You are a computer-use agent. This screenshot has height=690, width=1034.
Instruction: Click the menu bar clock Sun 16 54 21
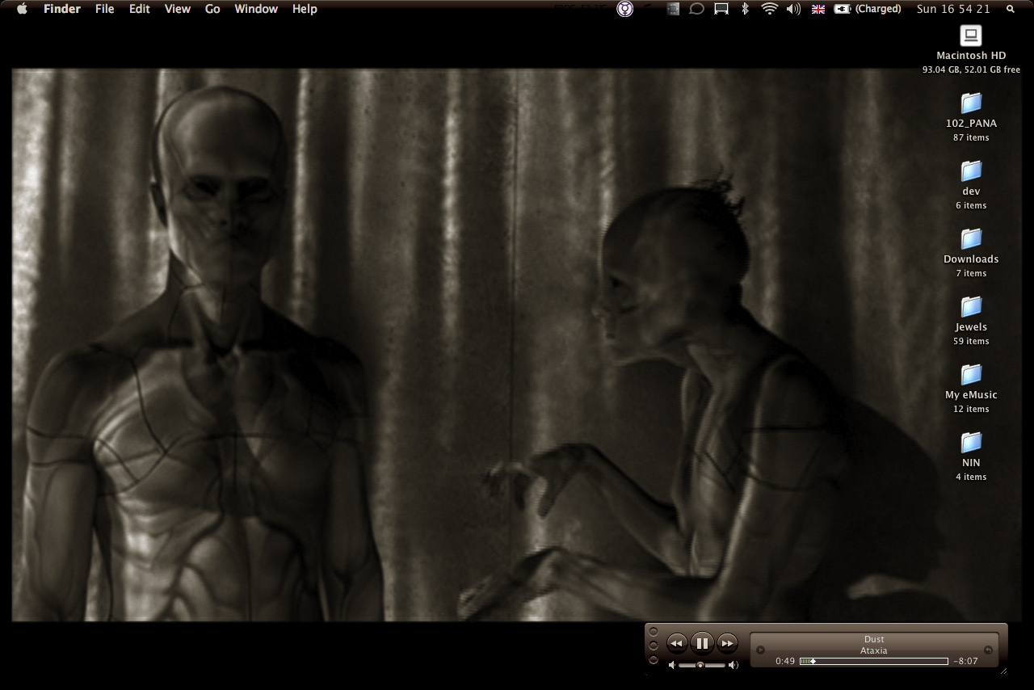tap(953, 9)
